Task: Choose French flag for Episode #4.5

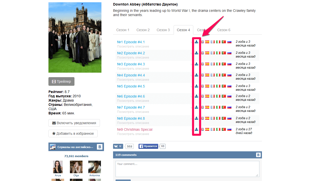Action: click(x=213, y=86)
